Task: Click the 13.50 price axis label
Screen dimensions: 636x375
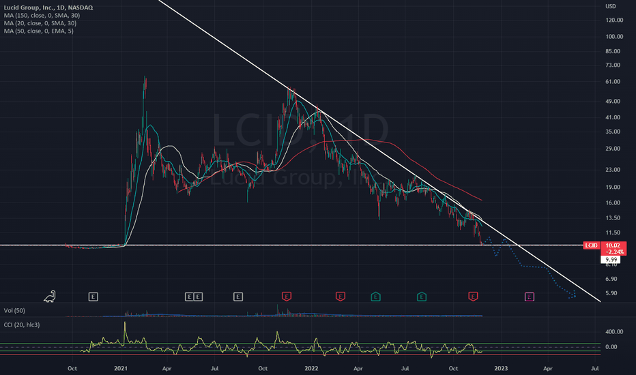Action: click(x=613, y=217)
